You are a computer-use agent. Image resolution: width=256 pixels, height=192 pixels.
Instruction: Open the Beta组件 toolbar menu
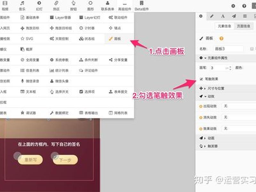tap(141, 5)
